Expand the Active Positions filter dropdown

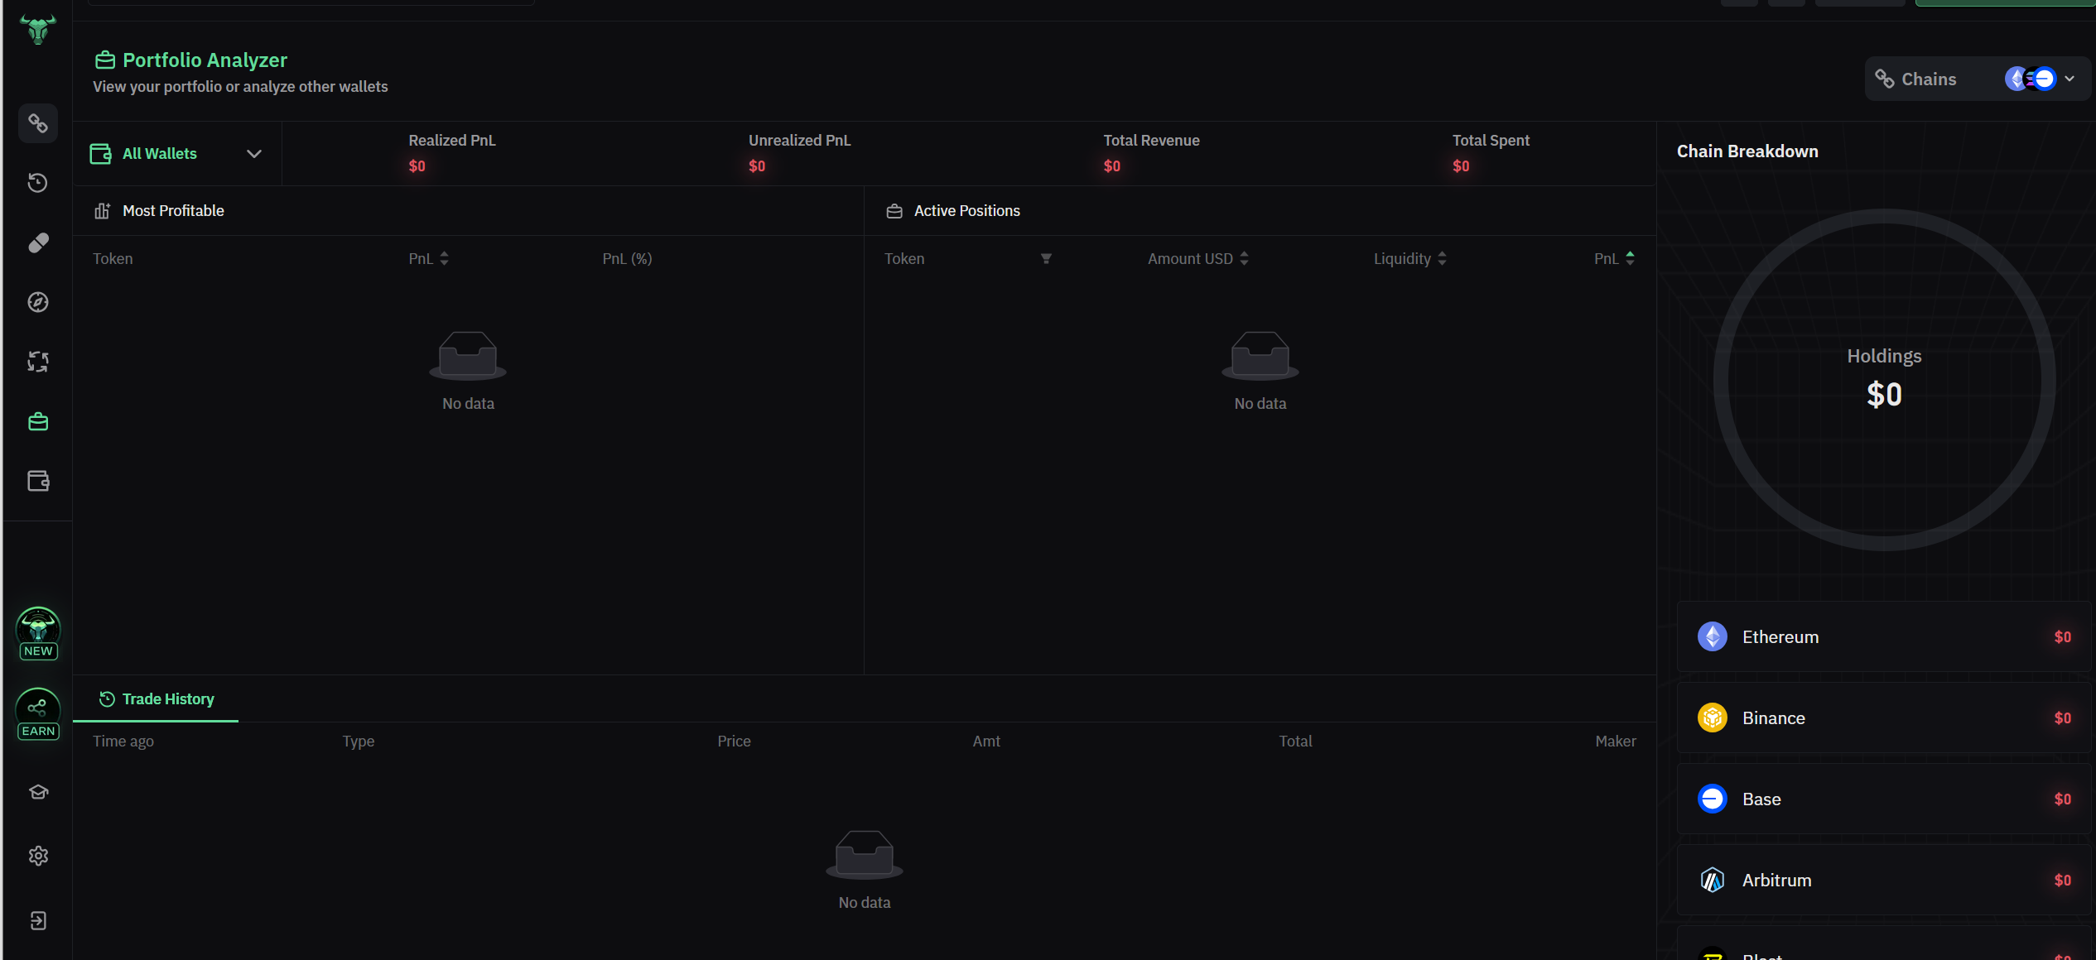pos(1047,259)
